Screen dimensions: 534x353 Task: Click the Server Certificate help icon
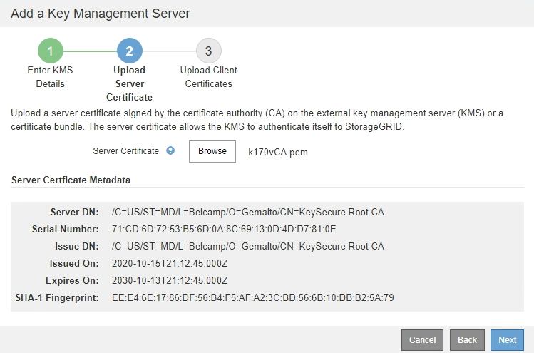(x=170, y=151)
